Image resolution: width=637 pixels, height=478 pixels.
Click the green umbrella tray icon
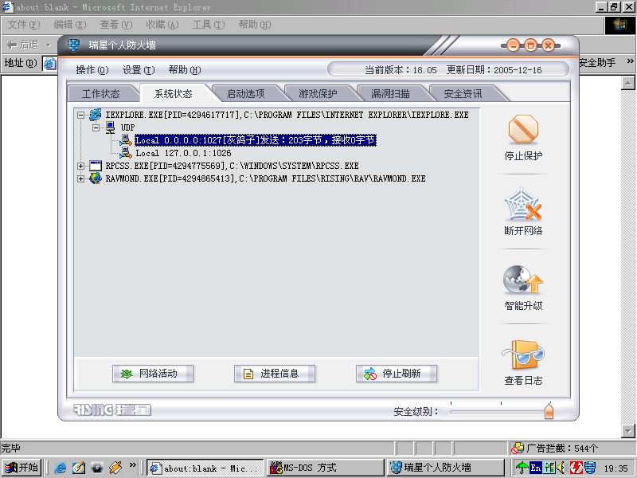(522, 468)
